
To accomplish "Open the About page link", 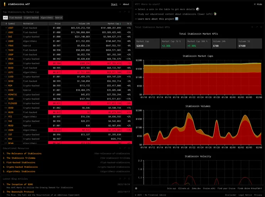I will tap(126, 4).
